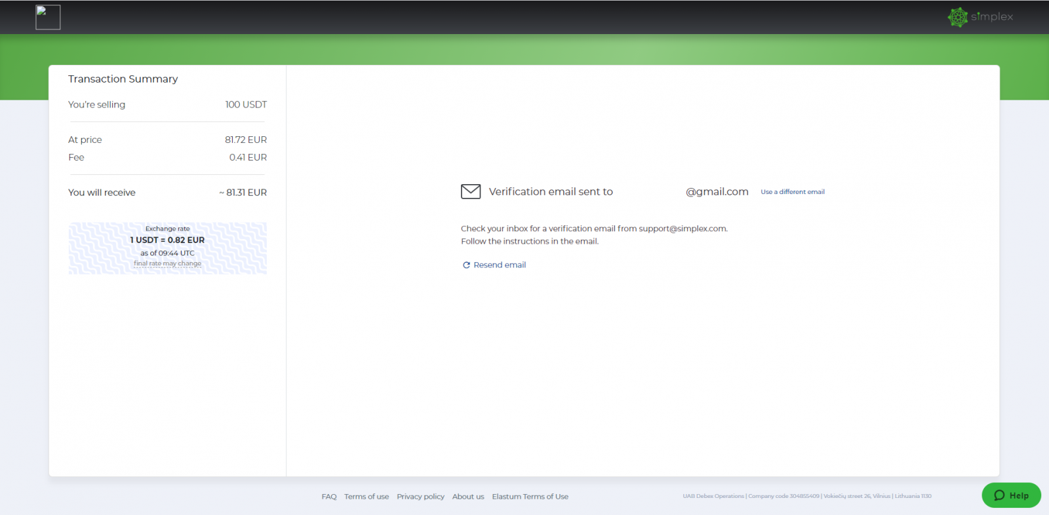Image resolution: width=1049 pixels, height=515 pixels.
Task: Go to Privacy policy page
Action: [x=420, y=497]
